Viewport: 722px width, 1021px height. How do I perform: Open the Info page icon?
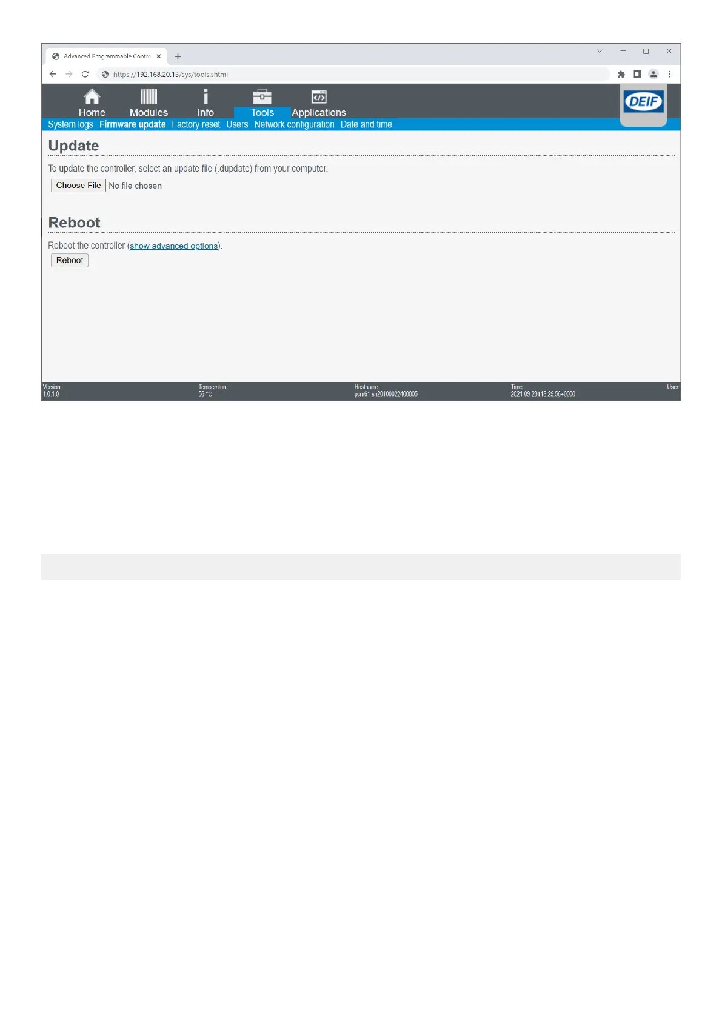[206, 97]
